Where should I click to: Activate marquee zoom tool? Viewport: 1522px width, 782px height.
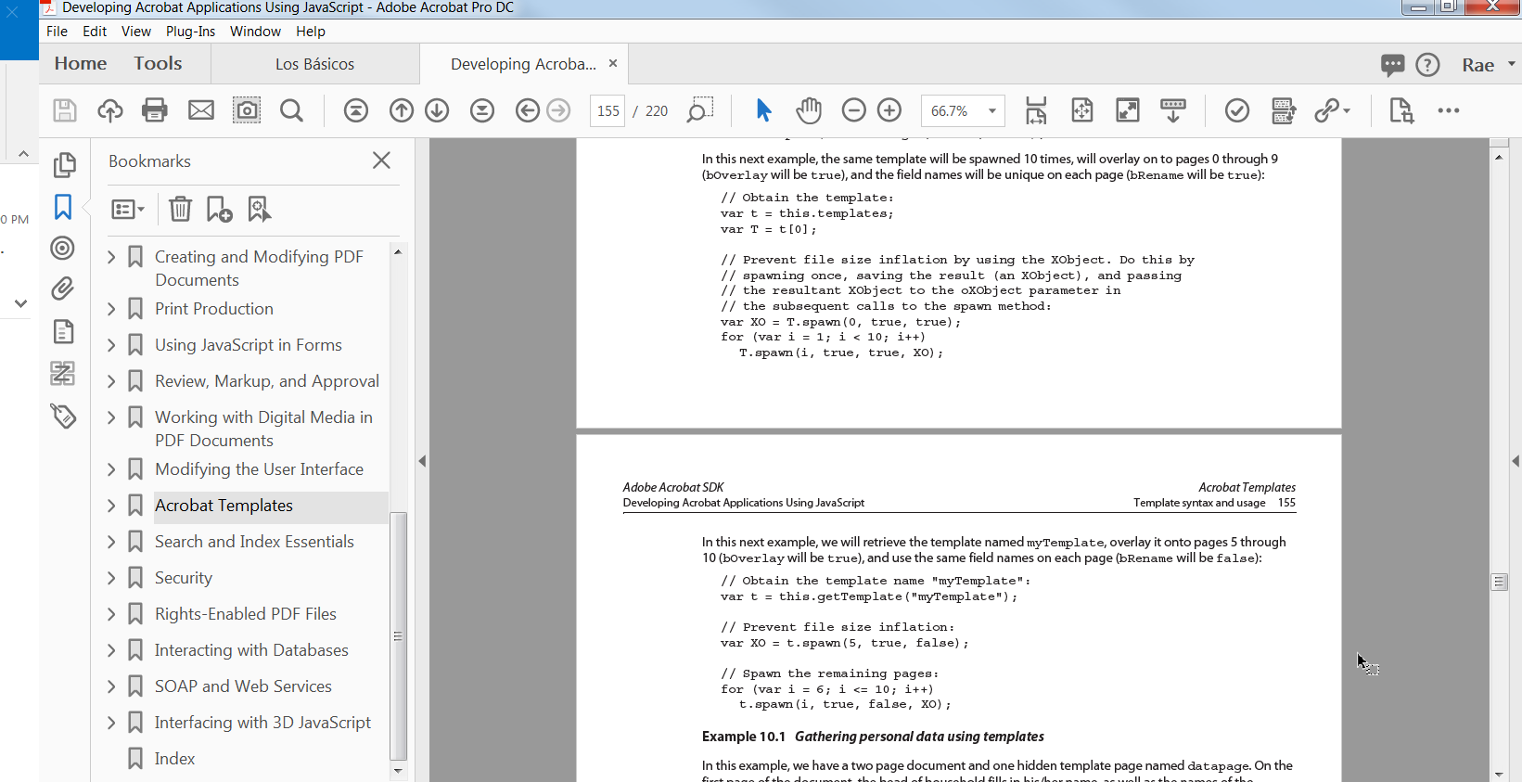[699, 110]
